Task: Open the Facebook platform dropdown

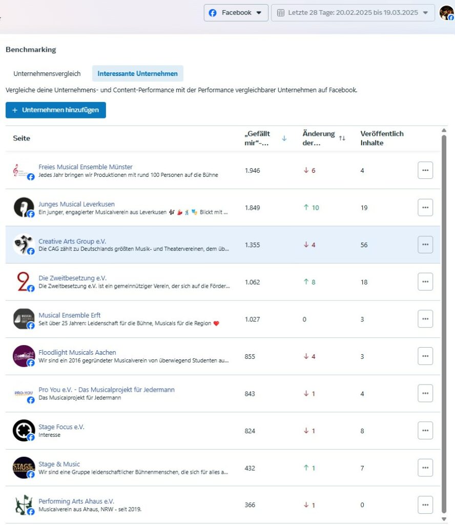Action: point(236,13)
